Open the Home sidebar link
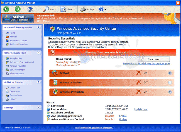The width and height of the screenshot is (181, 132). pyautogui.click(x=13, y=33)
